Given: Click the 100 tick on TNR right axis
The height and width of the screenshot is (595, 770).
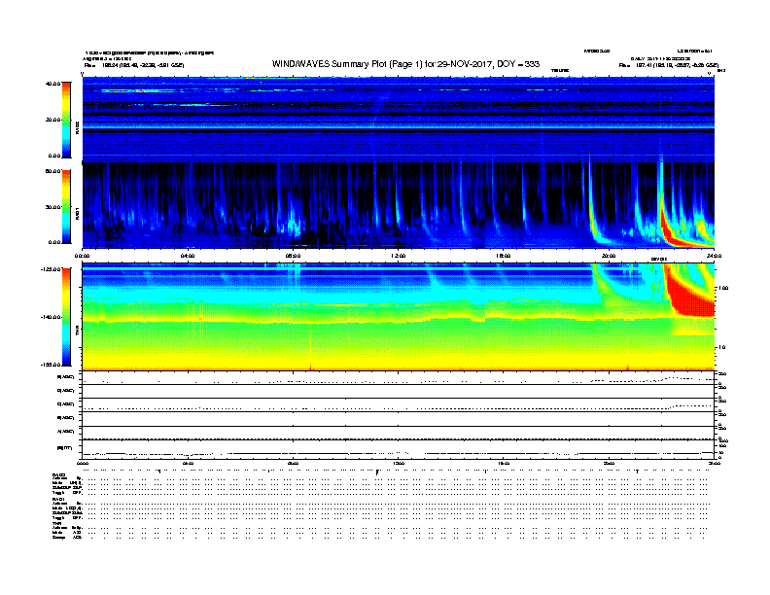Looking at the screenshot, I should (x=723, y=288).
